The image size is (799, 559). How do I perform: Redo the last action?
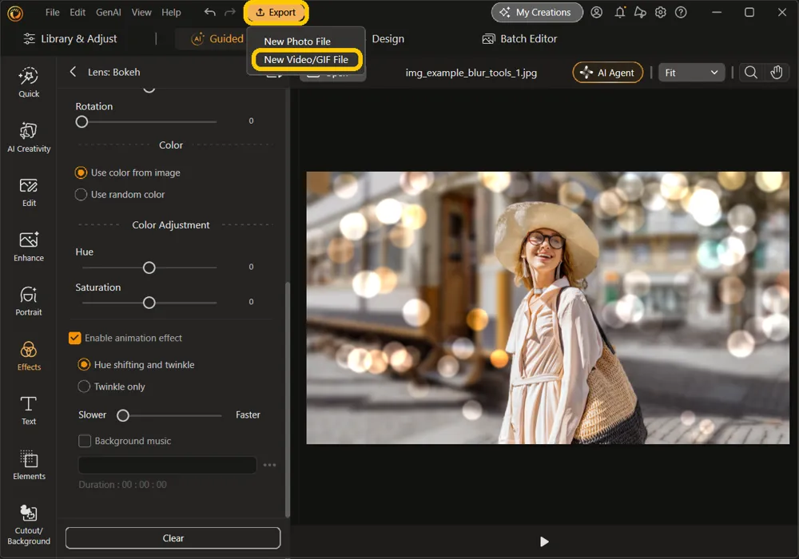coord(230,12)
